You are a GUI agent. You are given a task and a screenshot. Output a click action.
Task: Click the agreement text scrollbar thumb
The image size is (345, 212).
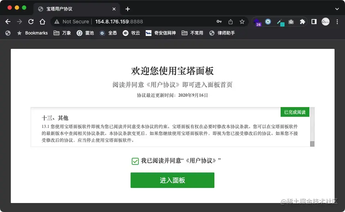point(312,144)
